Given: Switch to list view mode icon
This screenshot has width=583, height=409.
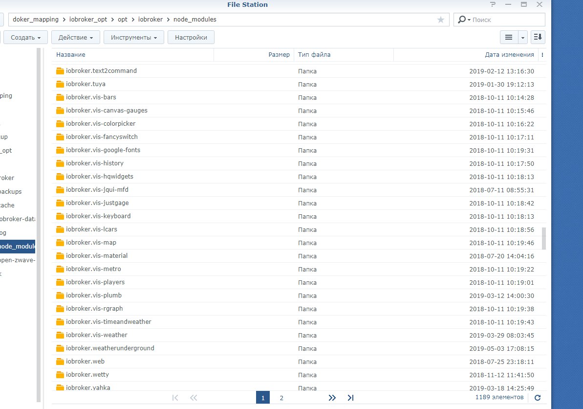Looking at the screenshot, I should [509, 37].
